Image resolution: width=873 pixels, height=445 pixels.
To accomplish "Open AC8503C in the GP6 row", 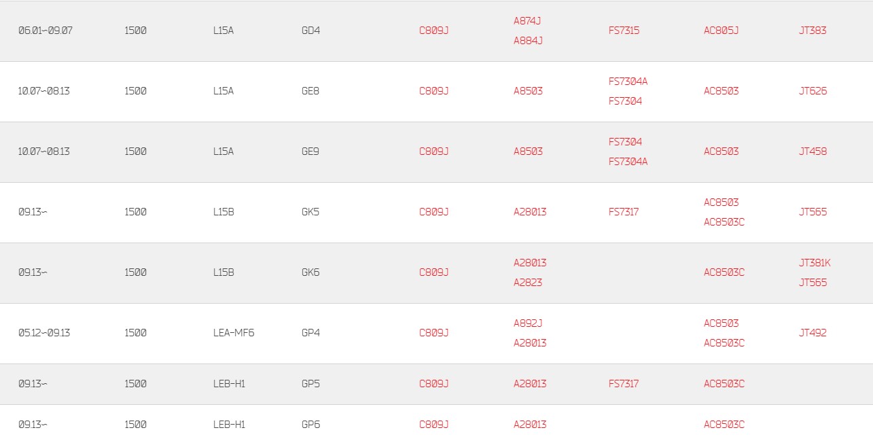I will [724, 425].
